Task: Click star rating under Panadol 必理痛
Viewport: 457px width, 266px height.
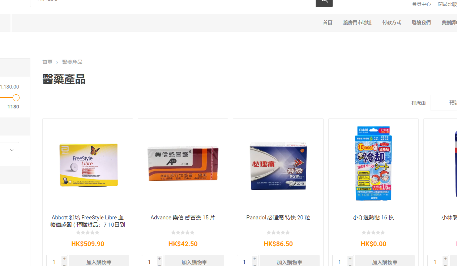Action: tap(278, 233)
